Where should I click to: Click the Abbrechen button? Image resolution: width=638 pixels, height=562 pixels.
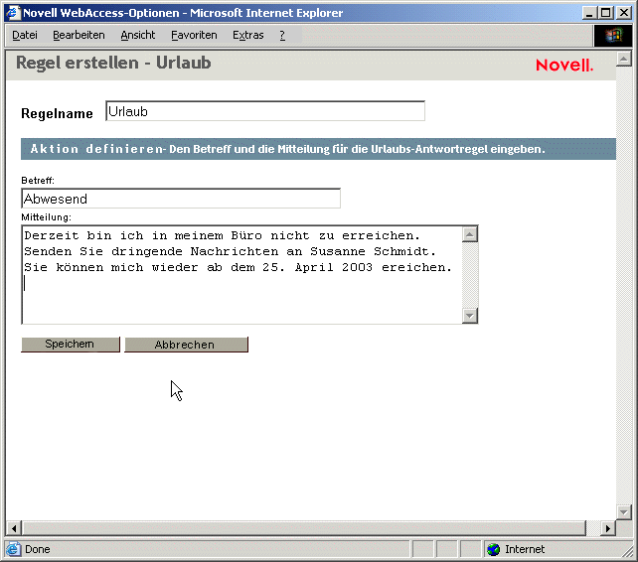[186, 345]
